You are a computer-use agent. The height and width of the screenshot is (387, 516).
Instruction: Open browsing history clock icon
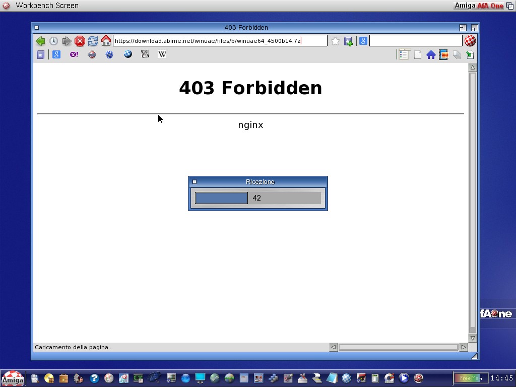coord(53,41)
